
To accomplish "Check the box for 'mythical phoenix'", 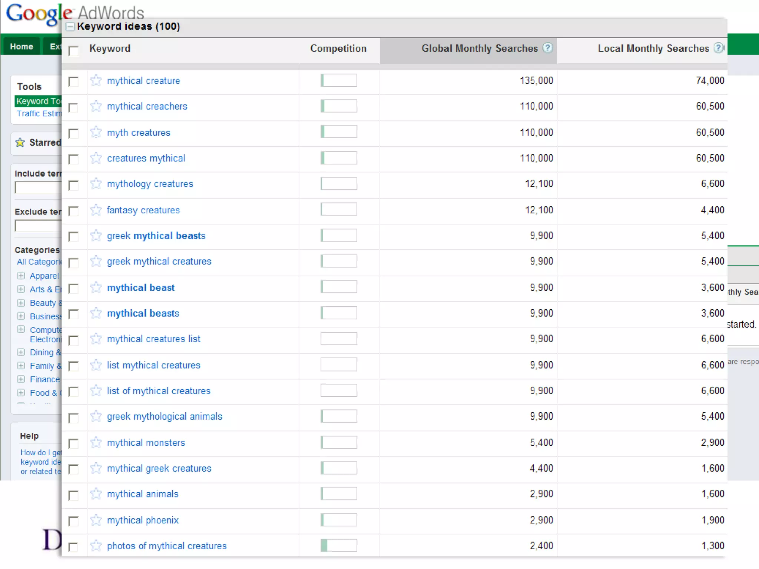I will [x=73, y=522].
